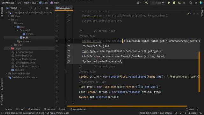Open pom.xml in project tree
The width and height of the screenshot is (204, 115).
[18, 70]
